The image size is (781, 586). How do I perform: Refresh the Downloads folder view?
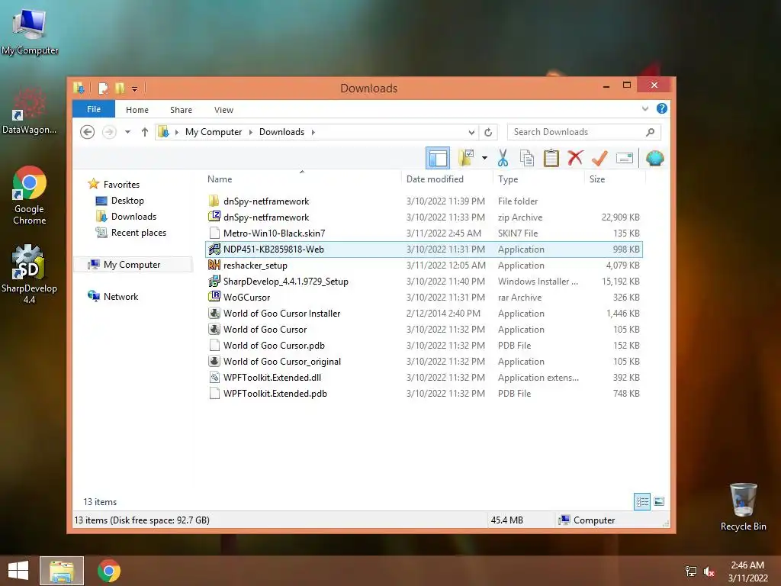tap(488, 132)
